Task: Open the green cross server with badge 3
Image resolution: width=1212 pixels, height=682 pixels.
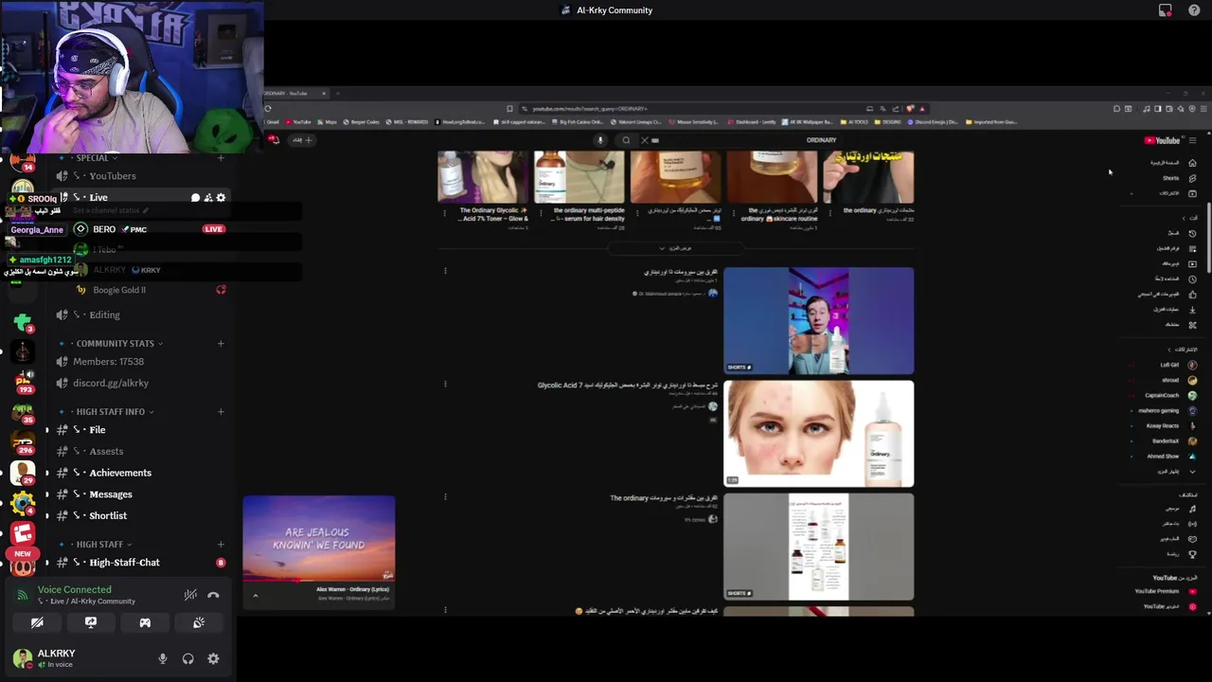Action: tap(23, 320)
